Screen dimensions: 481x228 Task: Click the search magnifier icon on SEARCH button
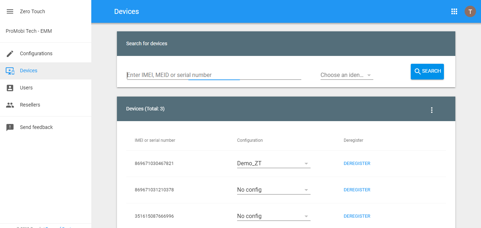click(x=418, y=71)
